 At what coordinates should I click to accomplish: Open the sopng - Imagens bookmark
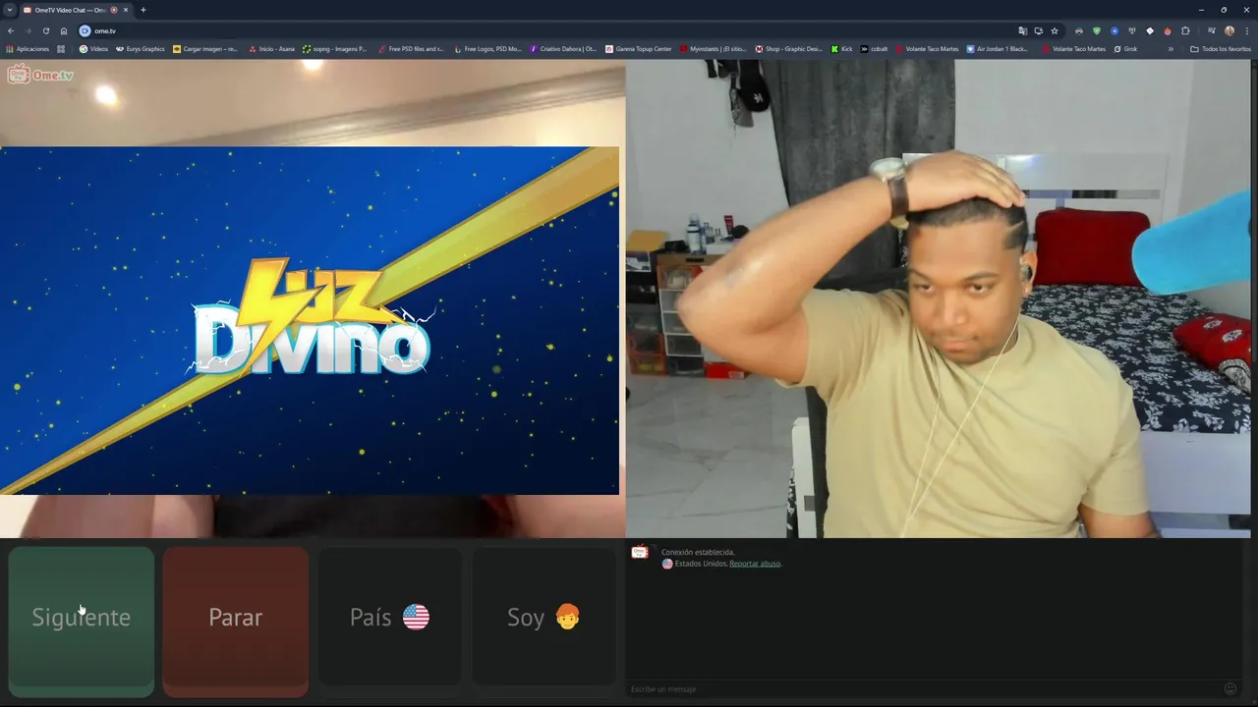pyautogui.click(x=334, y=49)
